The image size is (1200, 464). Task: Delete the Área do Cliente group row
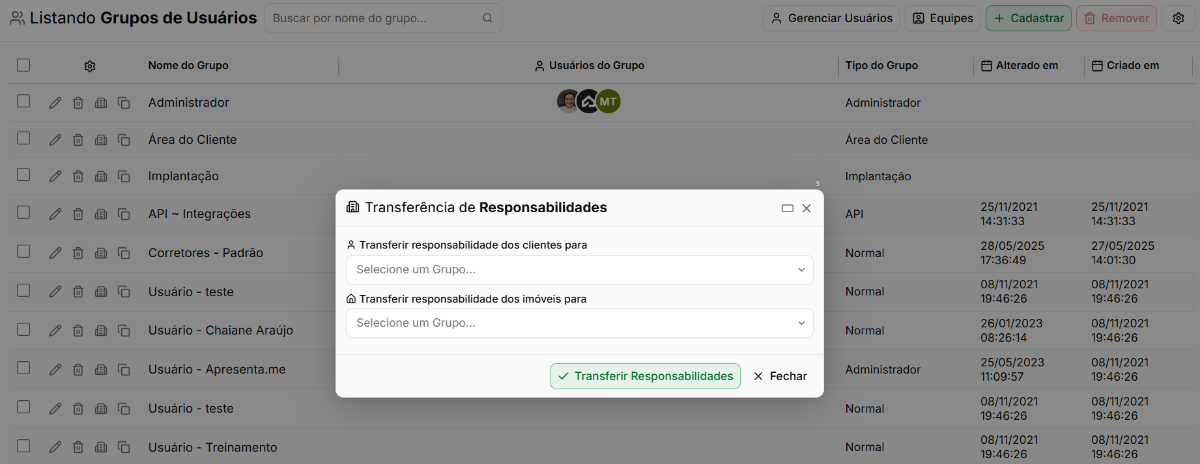pyautogui.click(x=78, y=140)
